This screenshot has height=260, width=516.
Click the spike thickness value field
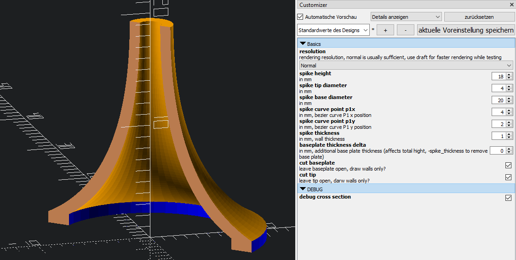pyautogui.click(x=499, y=136)
